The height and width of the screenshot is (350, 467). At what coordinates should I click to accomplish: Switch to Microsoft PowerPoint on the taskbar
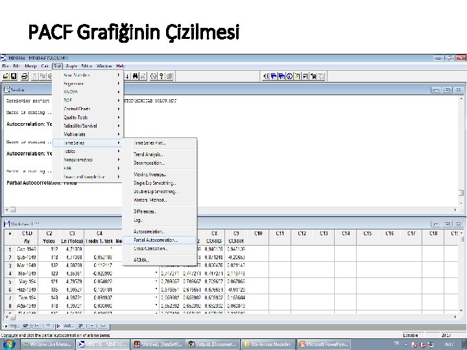323,344
